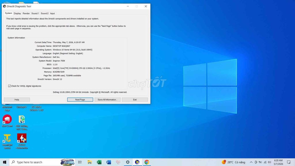Launch Excel from the taskbar
This screenshot has height=166, width=295.
click(99, 162)
